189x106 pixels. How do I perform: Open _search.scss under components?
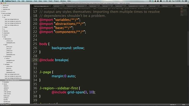pyautogui.click(x=9, y=62)
